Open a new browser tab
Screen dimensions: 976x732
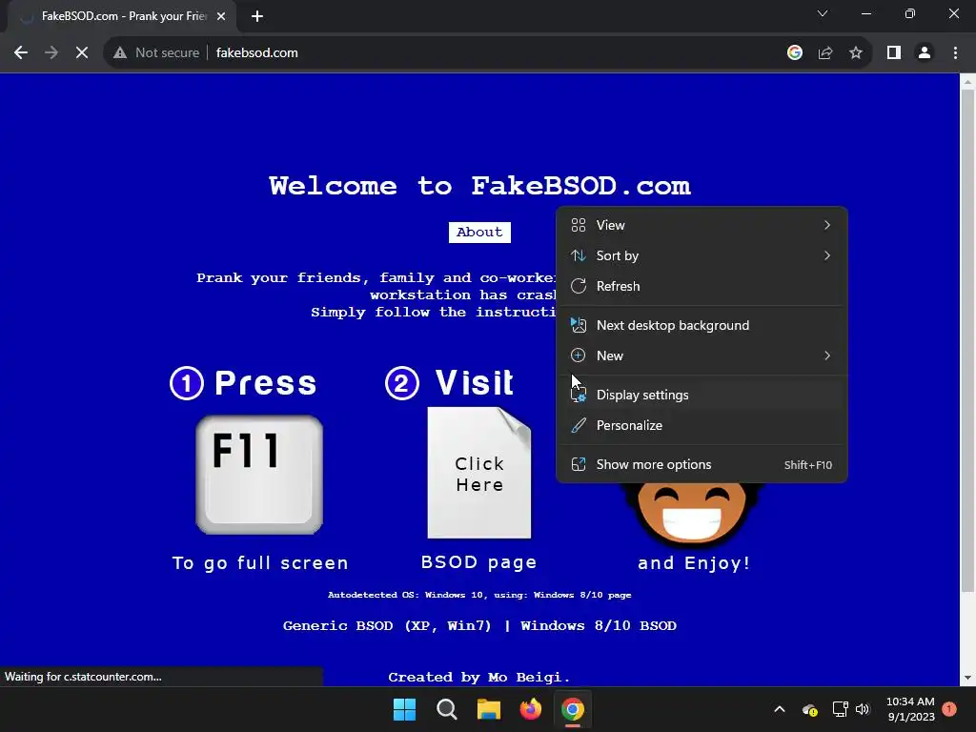257,17
